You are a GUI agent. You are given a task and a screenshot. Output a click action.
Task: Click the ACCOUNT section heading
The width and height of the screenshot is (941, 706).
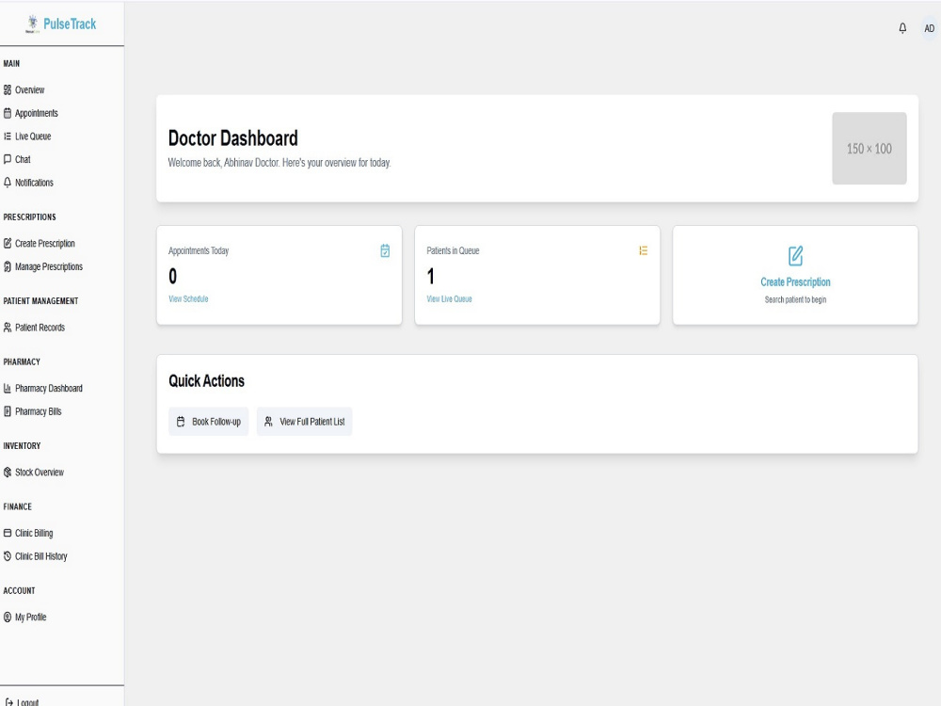[x=19, y=591]
